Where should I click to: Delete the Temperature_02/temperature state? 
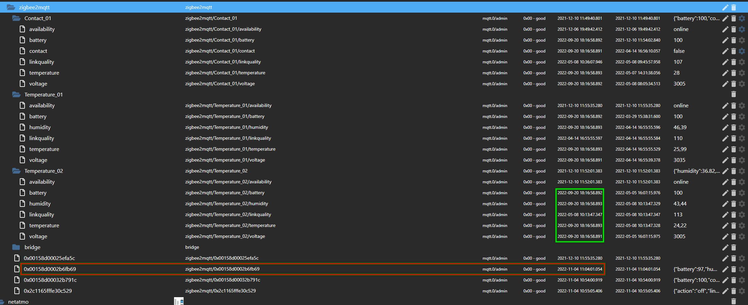734,226
